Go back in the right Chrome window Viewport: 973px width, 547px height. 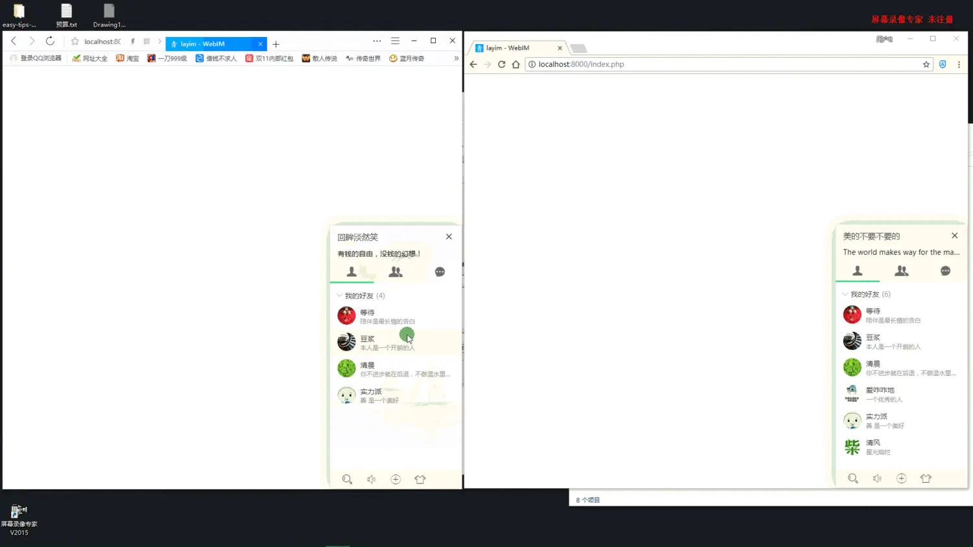474,64
